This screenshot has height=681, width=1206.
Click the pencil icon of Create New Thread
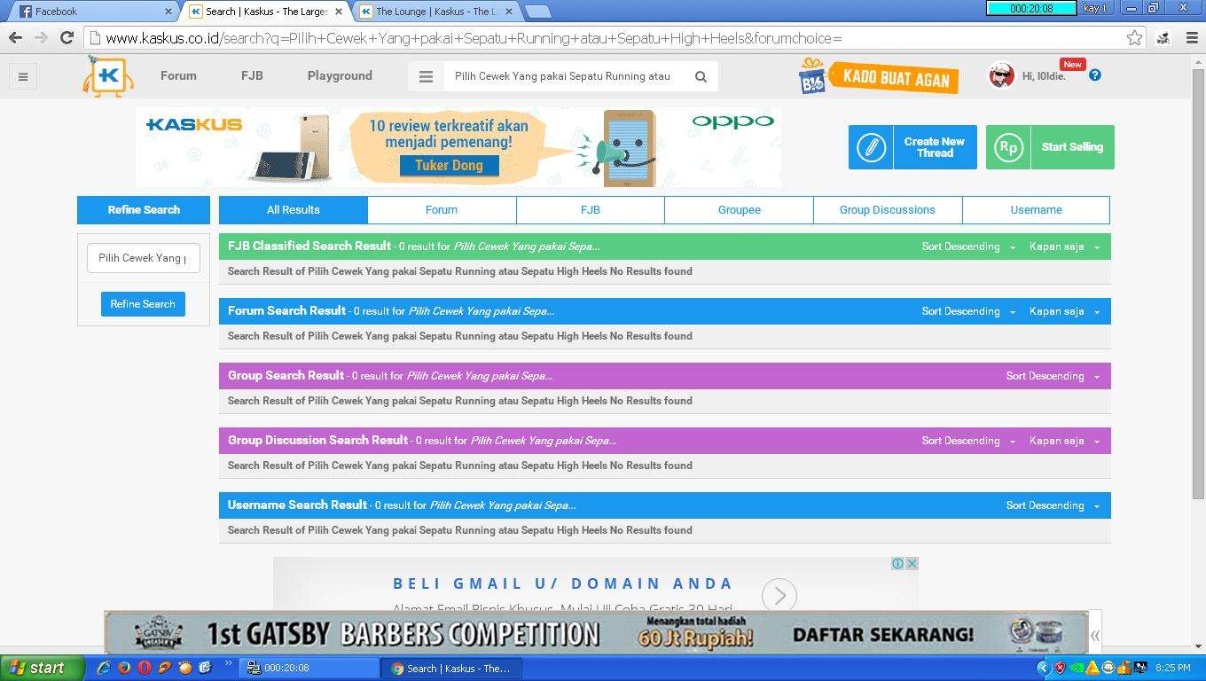point(871,147)
